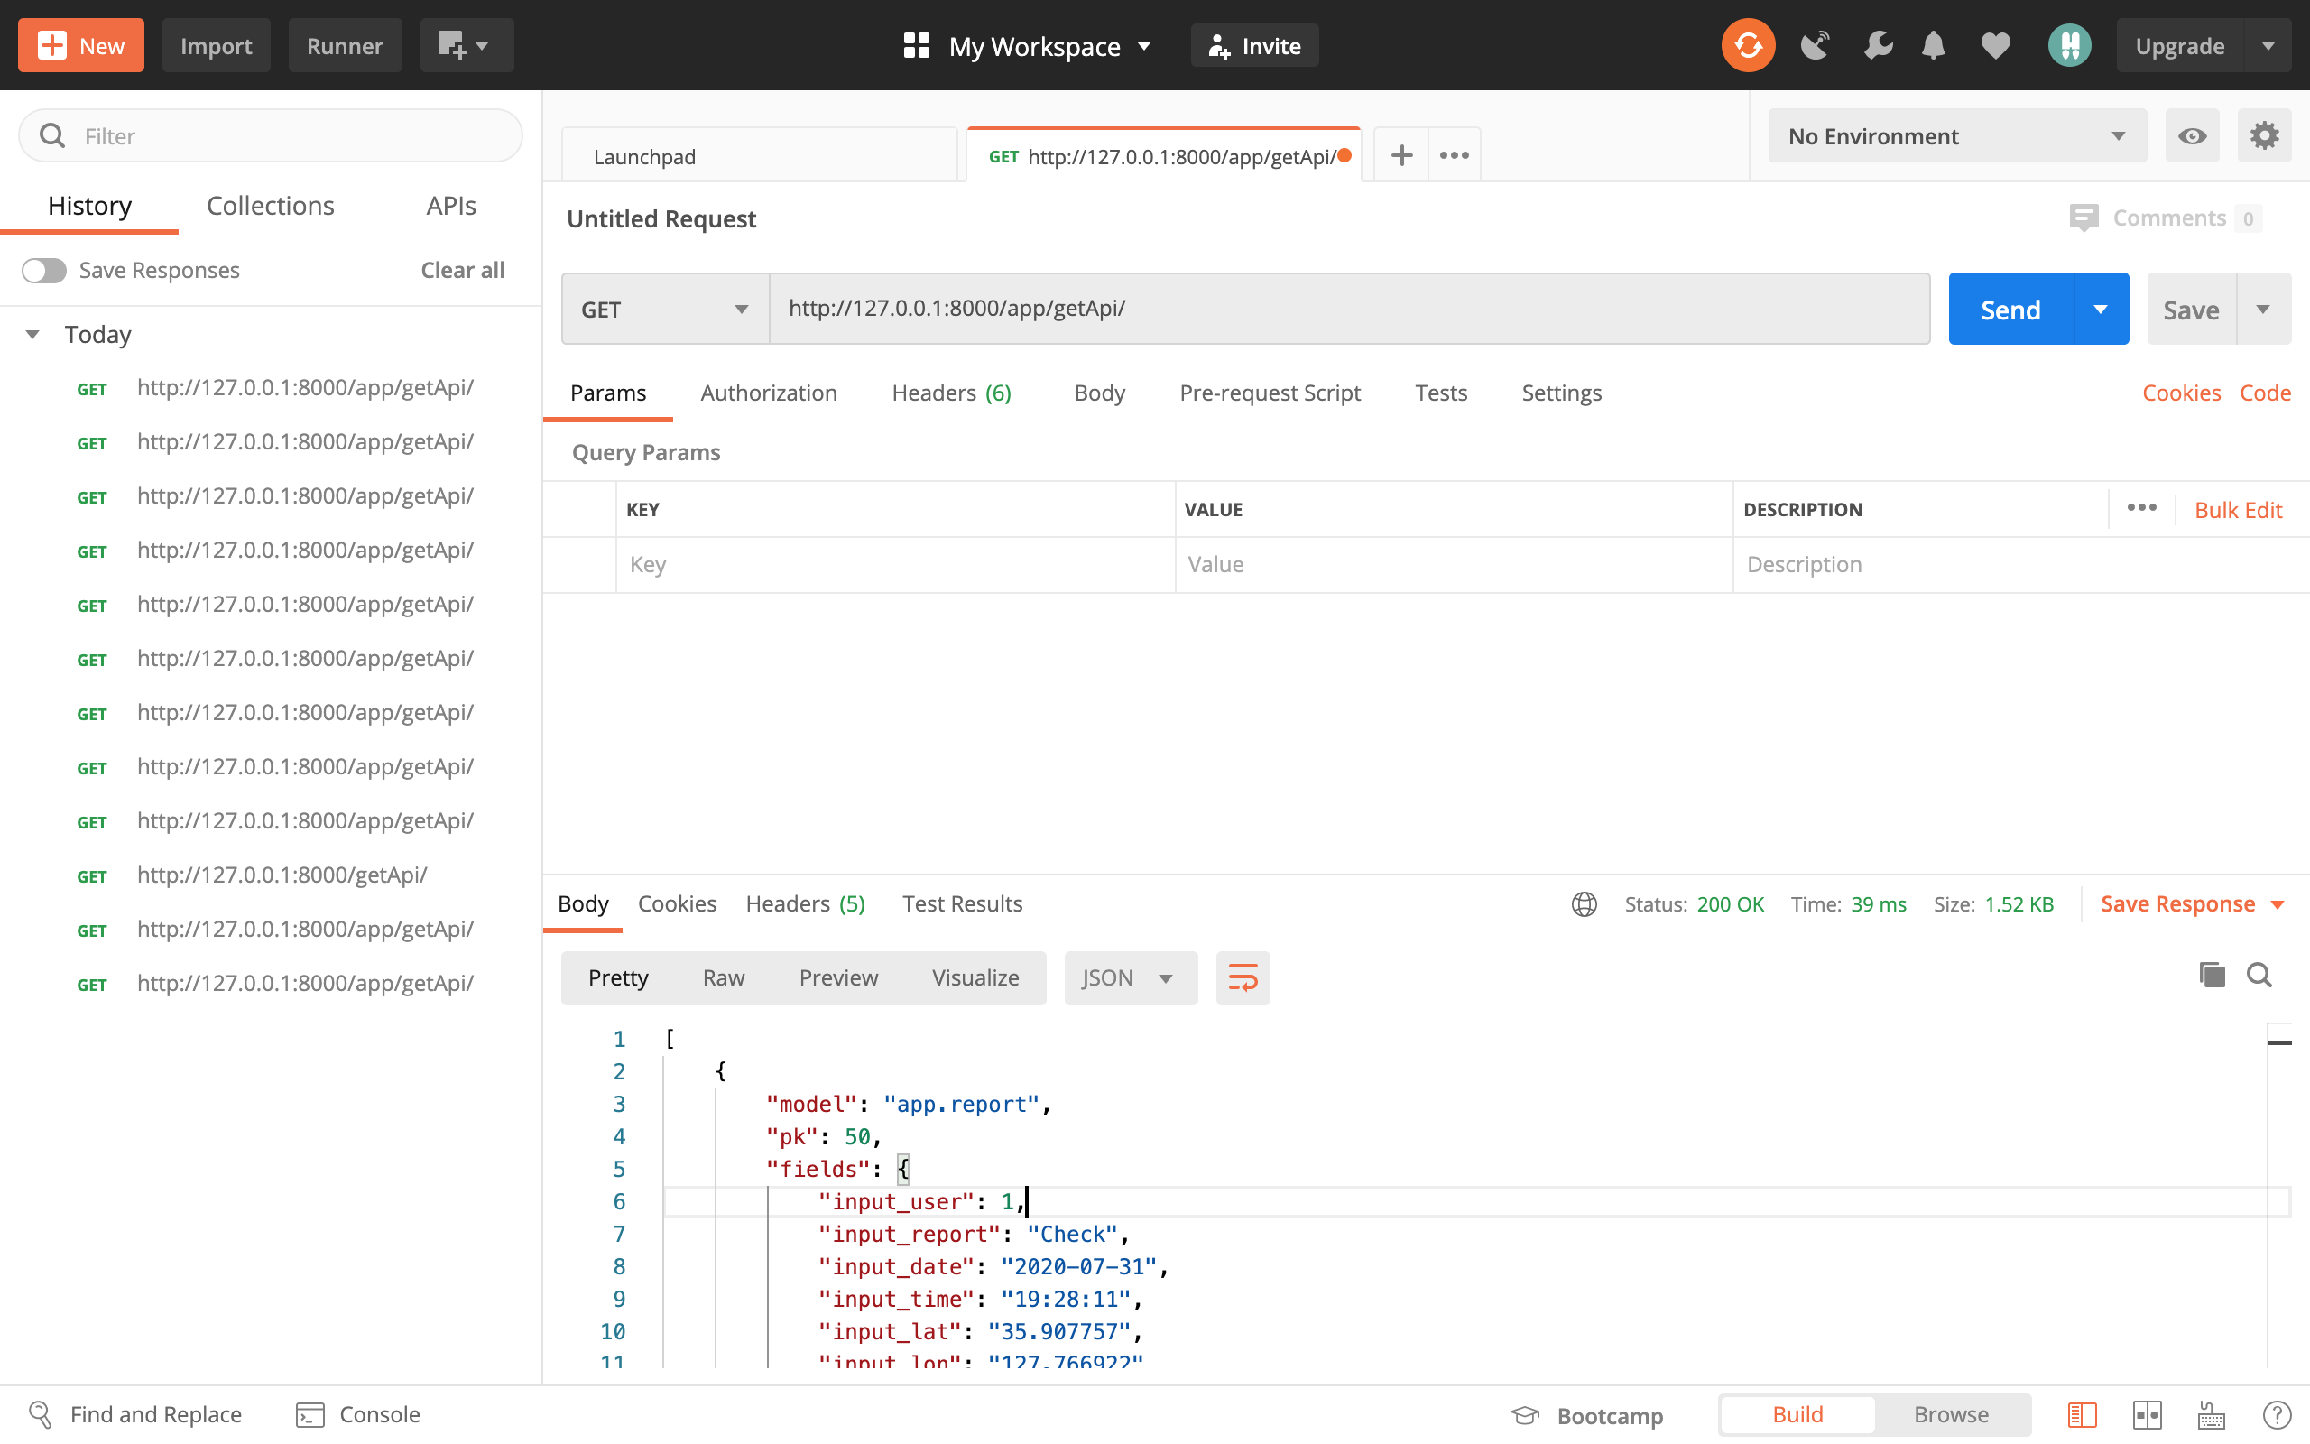Click the sync status icon
This screenshot has height=1444, width=2310.
coord(1747,45)
